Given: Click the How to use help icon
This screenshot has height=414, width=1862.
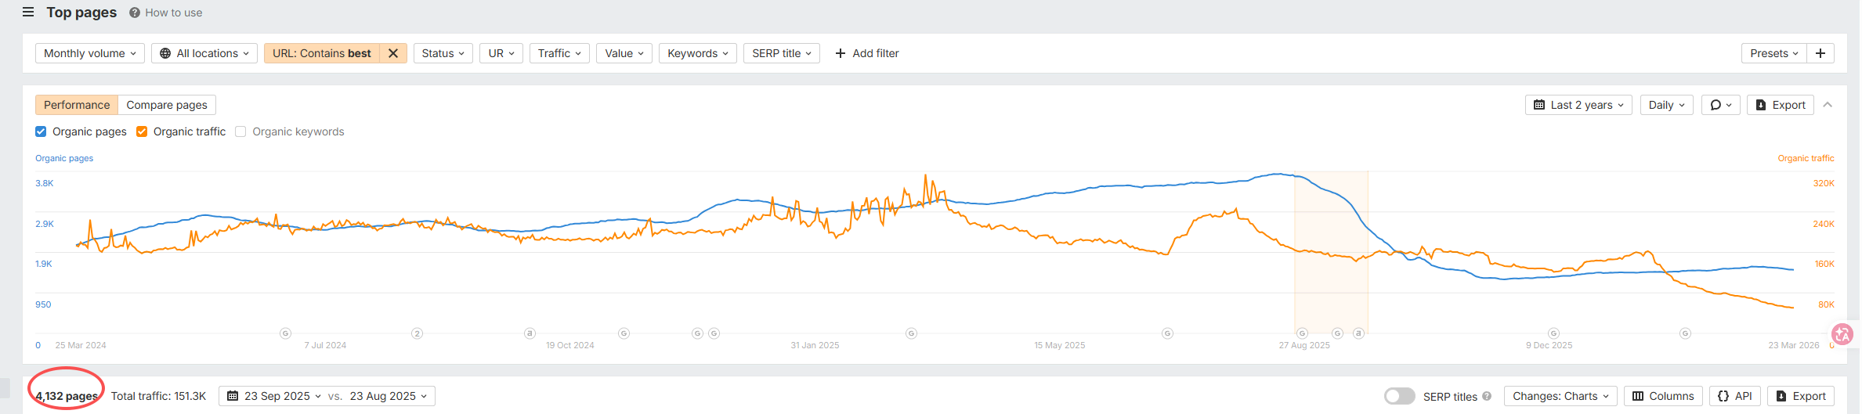Looking at the screenshot, I should tap(135, 13).
